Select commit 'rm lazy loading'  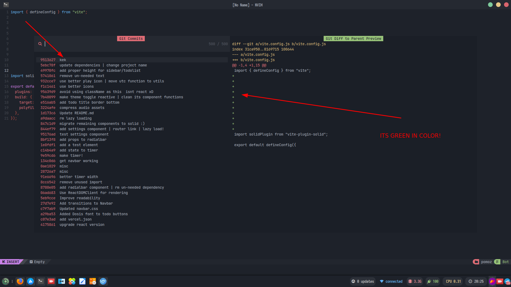click(132, 118)
